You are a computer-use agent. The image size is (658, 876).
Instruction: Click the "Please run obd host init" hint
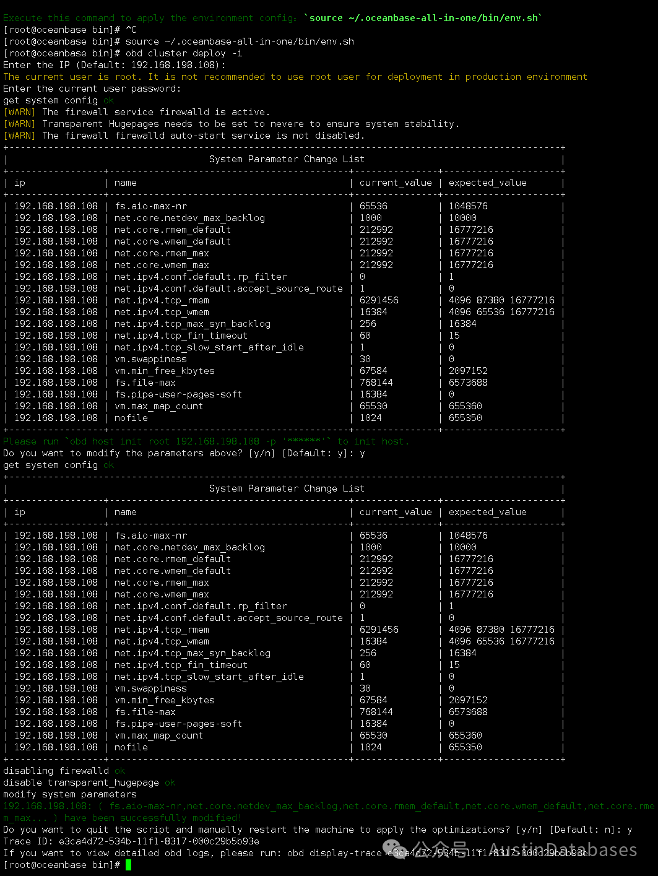[x=206, y=441]
